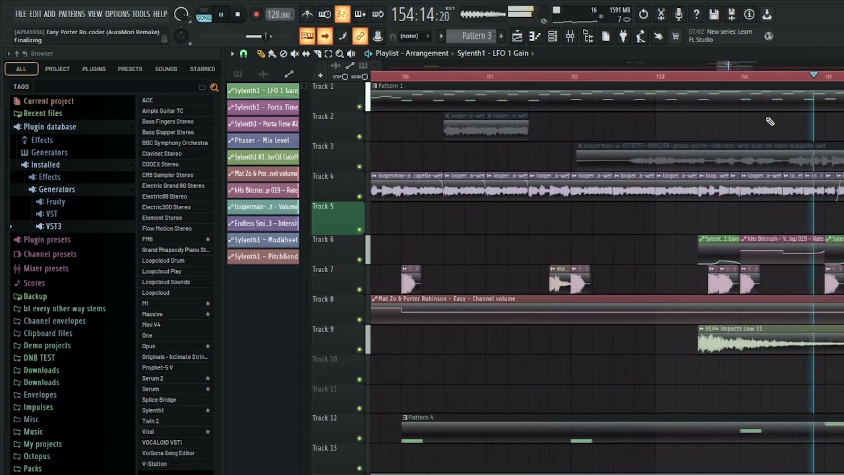Open the Mixer view button
844x475 pixels.
(x=570, y=36)
